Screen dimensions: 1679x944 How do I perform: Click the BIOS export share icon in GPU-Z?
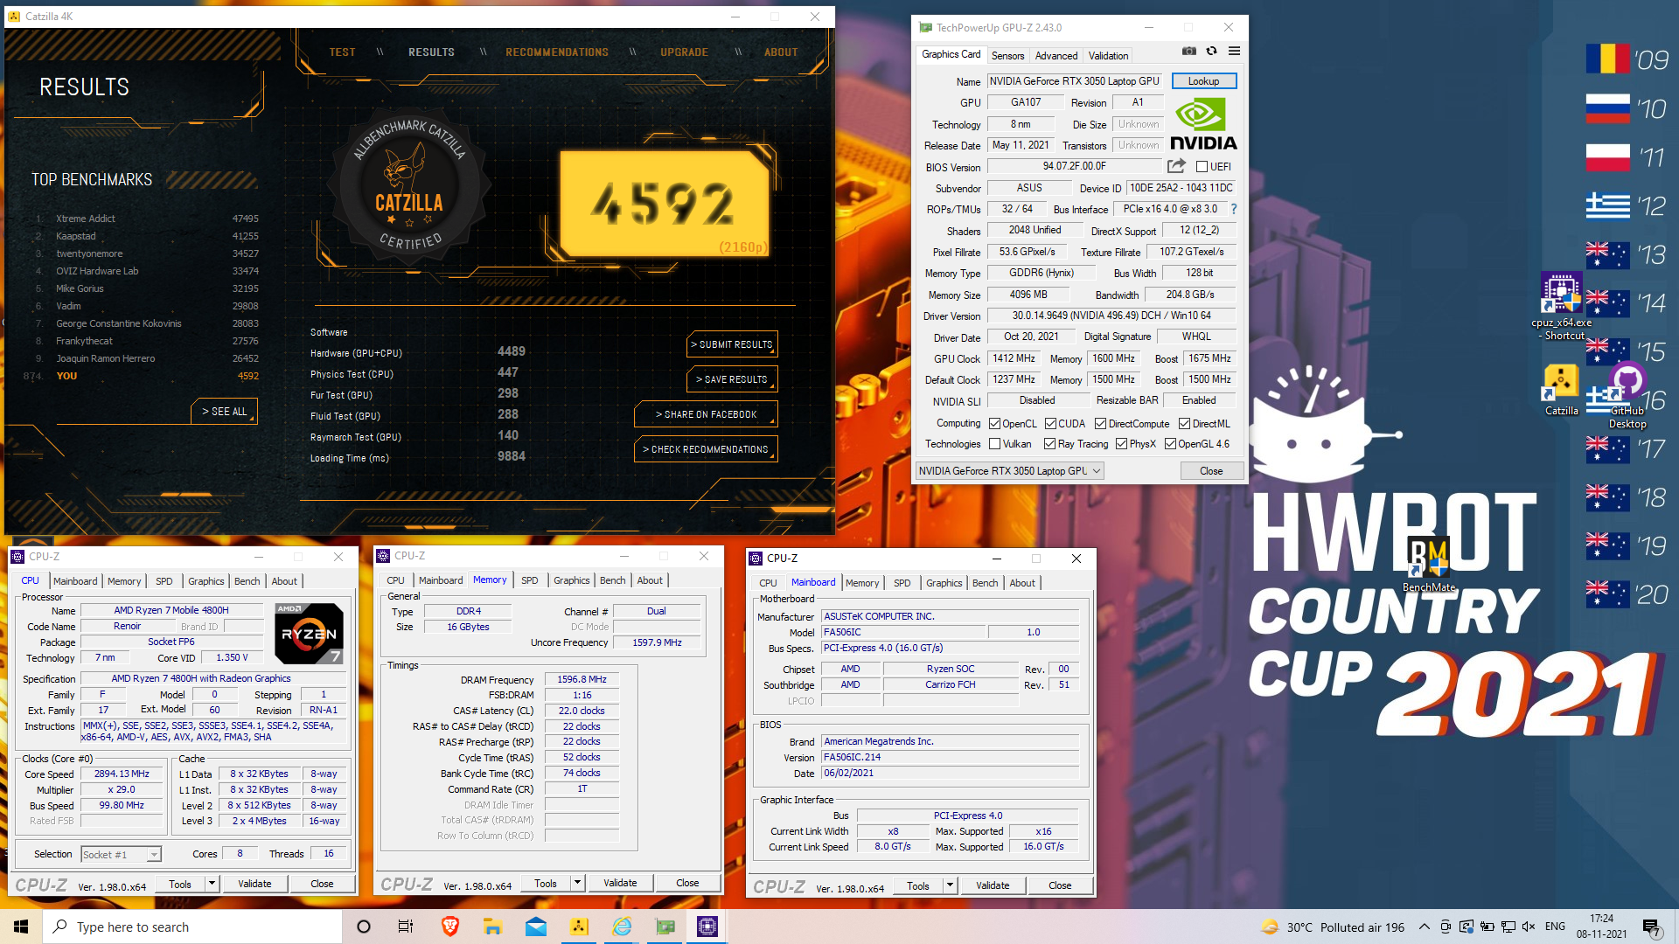coord(1176,166)
